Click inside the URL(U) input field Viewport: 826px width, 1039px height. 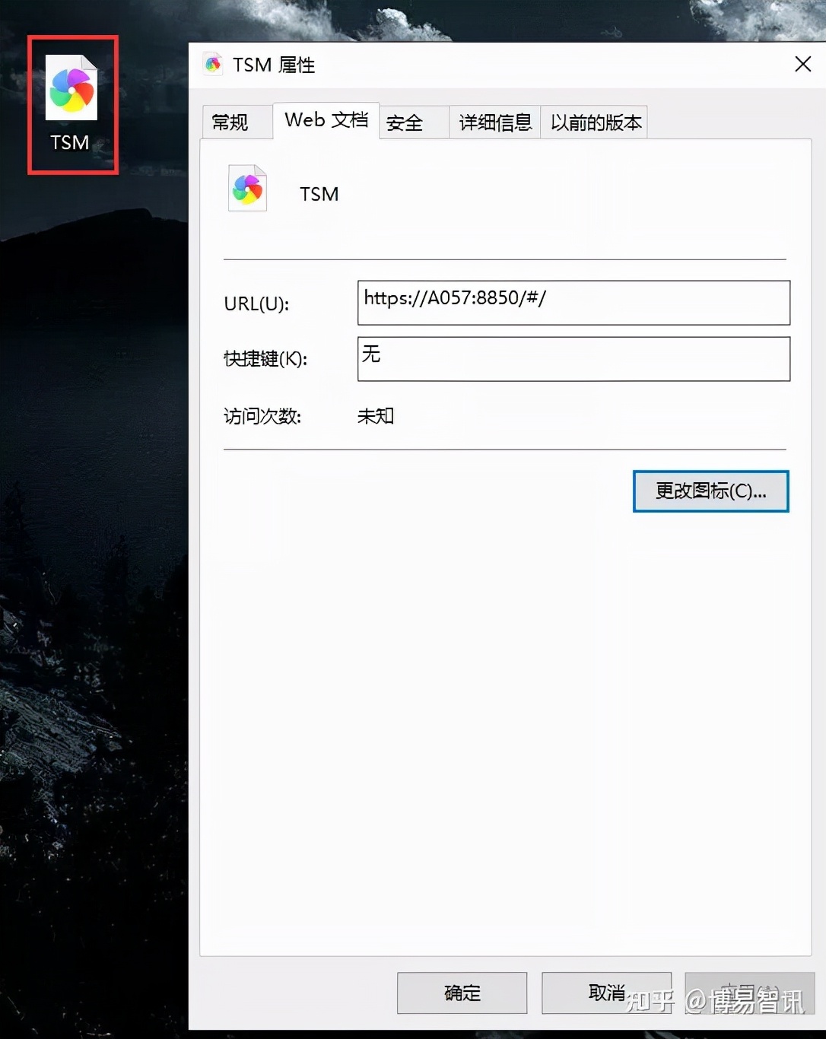pyautogui.click(x=573, y=303)
